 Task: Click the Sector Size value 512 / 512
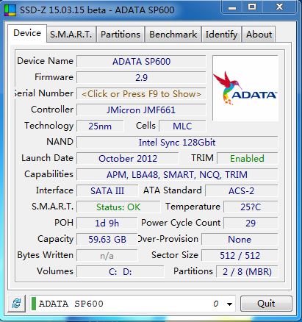(x=240, y=256)
